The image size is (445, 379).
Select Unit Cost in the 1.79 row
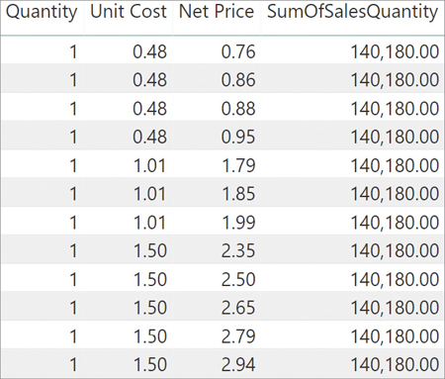[149, 165]
